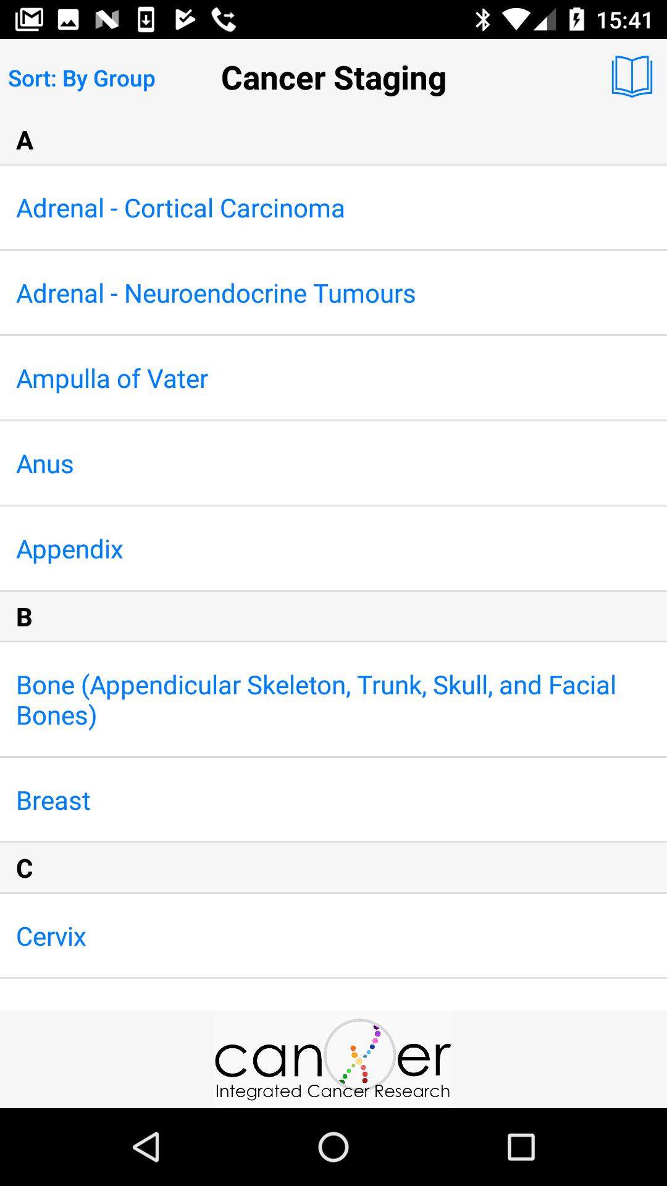Select the Anus cancer entry

[x=45, y=465]
